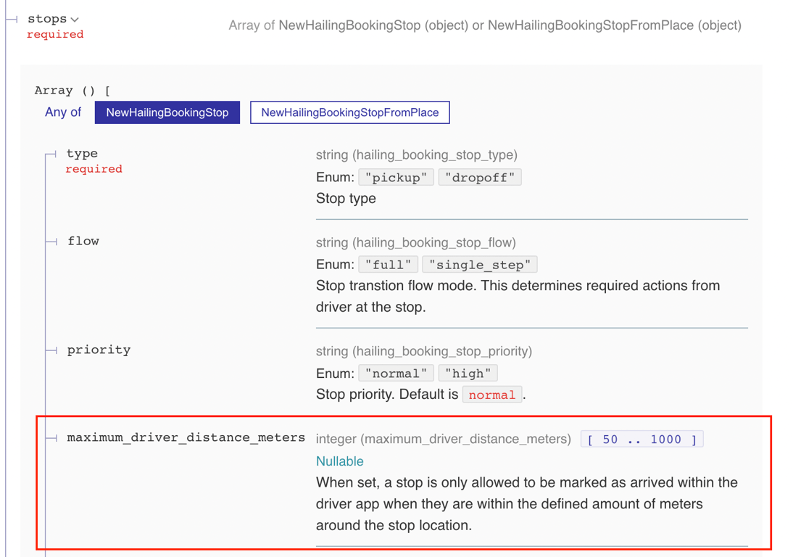Click the "dropoff" enum value
Screen dimensions: 793x557
coord(480,178)
